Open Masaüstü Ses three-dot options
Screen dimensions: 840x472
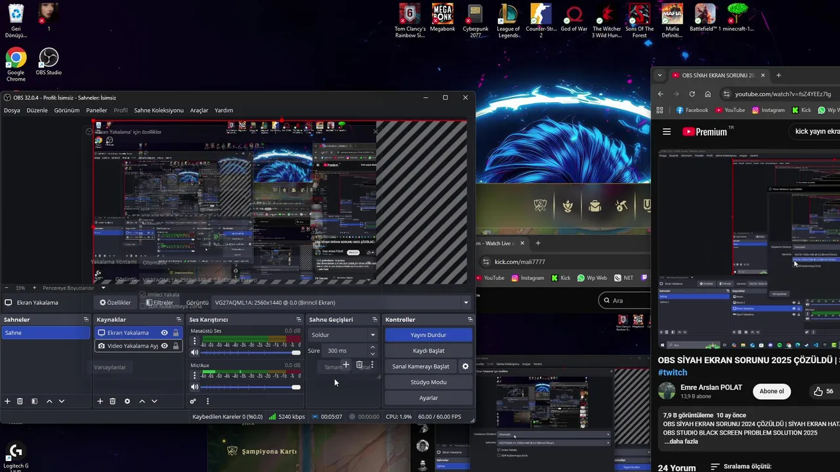[194, 342]
